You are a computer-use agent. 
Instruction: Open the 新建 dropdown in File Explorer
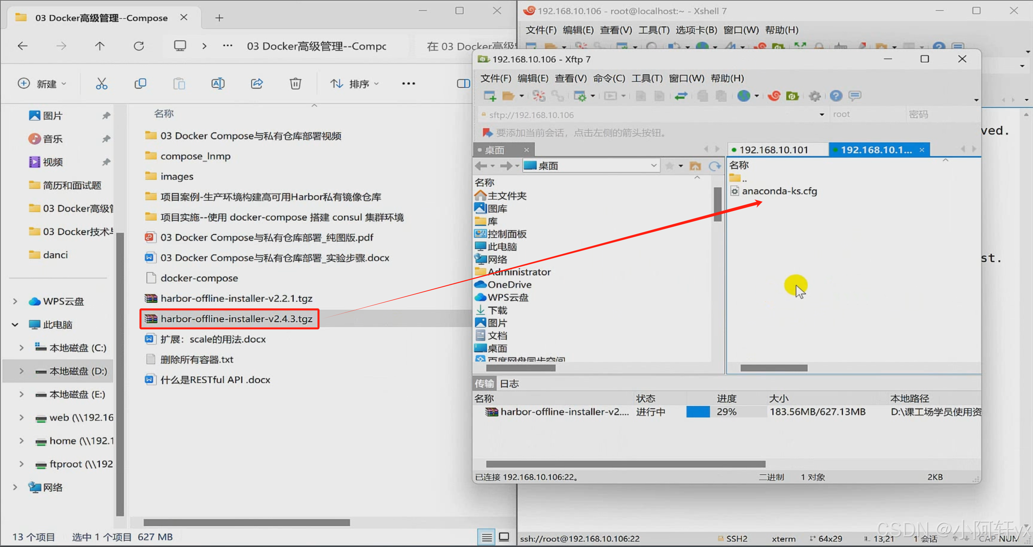42,84
